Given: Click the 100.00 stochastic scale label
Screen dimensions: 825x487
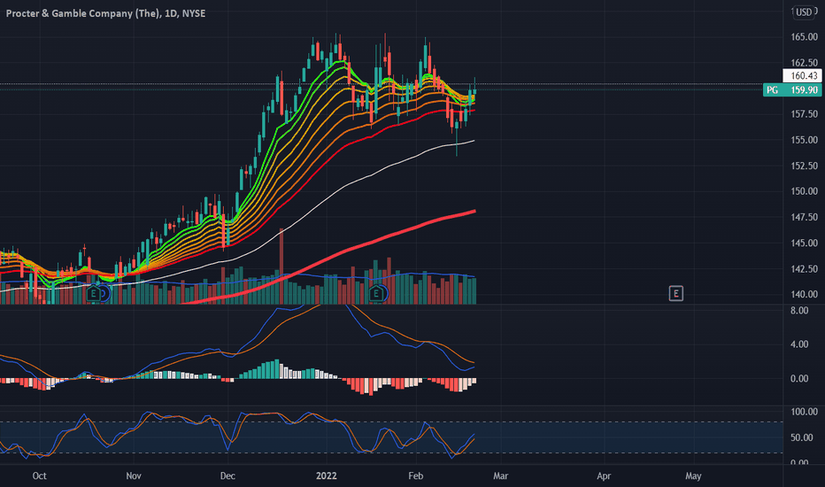Looking at the screenshot, I should coord(804,412).
